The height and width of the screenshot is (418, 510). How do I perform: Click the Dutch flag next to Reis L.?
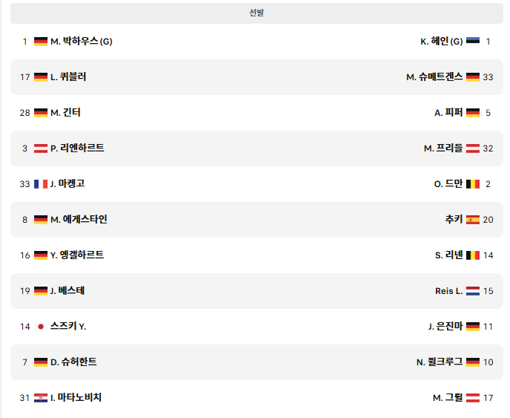pyautogui.click(x=473, y=291)
